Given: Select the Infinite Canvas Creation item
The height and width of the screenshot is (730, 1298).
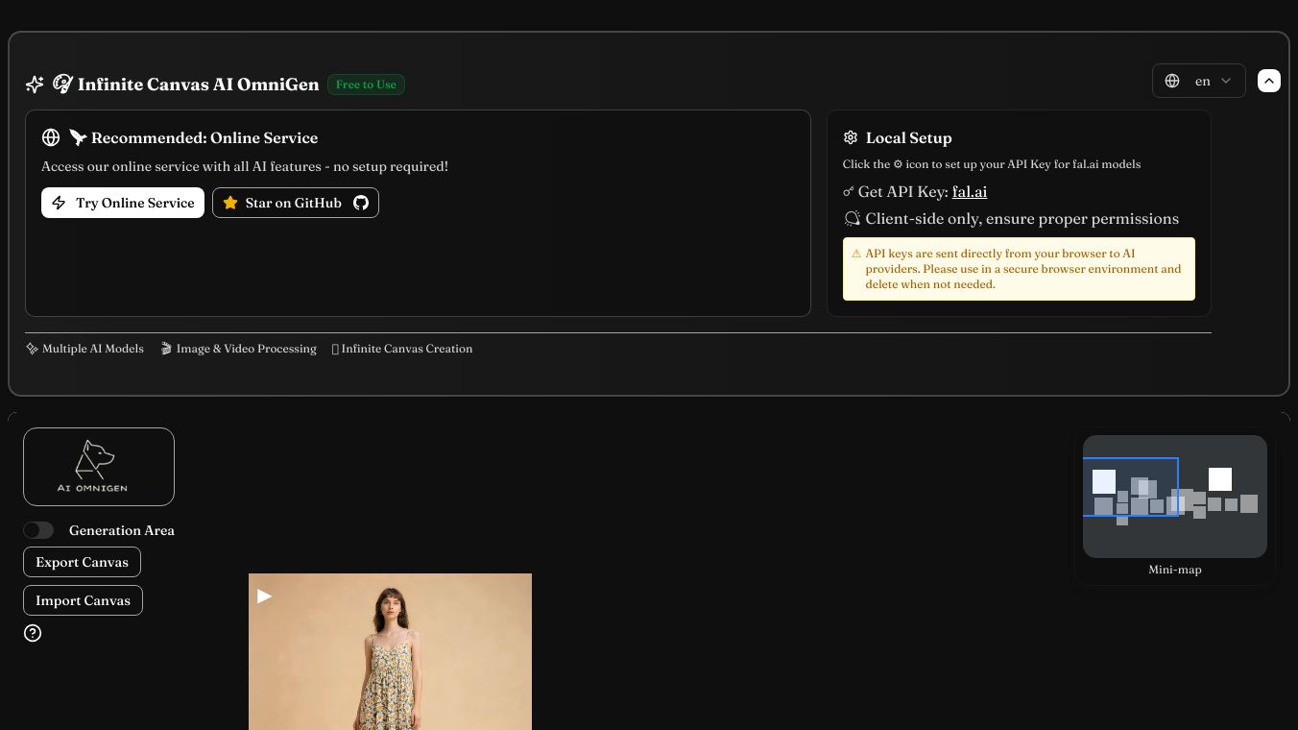Looking at the screenshot, I should [402, 349].
